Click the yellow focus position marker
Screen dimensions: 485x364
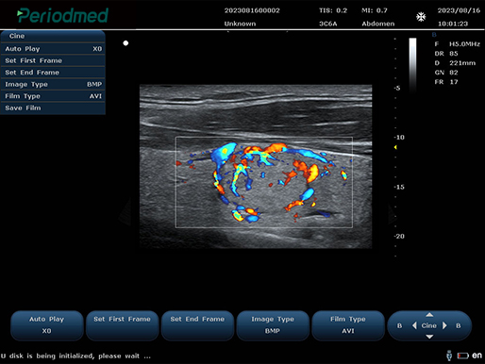(395, 147)
